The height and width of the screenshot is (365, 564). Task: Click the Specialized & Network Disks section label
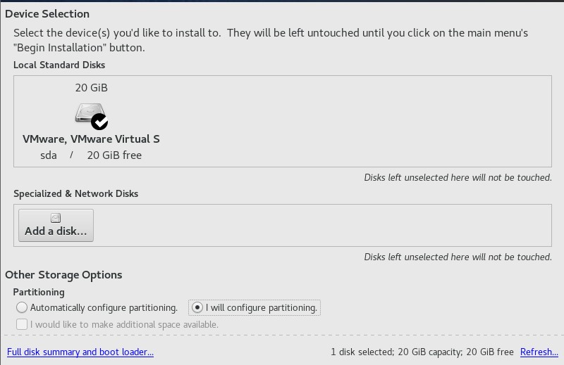coord(75,193)
